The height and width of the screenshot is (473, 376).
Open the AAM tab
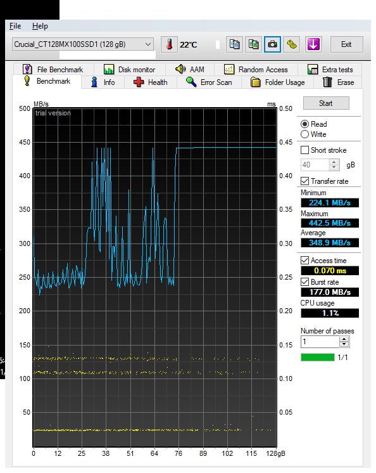(190, 69)
